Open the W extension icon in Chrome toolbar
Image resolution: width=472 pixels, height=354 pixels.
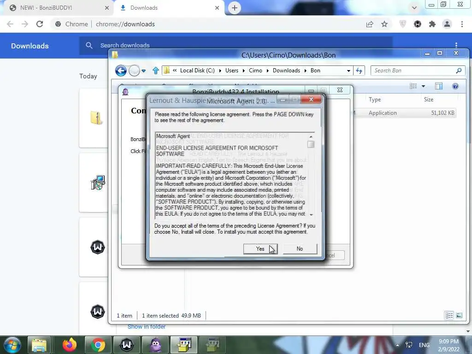(x=418, y=24)
